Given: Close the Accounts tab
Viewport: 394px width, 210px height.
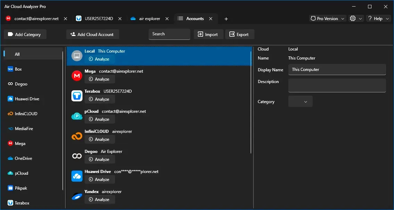Looking at the screenshot, I should coord(211,19).
